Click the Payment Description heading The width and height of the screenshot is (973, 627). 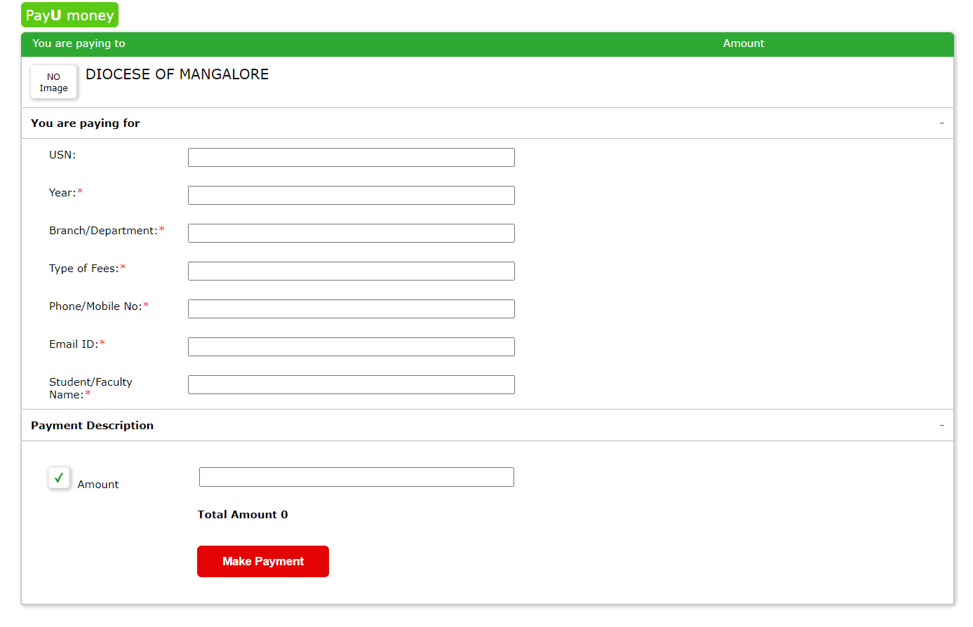pyautogui.click(x=92, y=426)
